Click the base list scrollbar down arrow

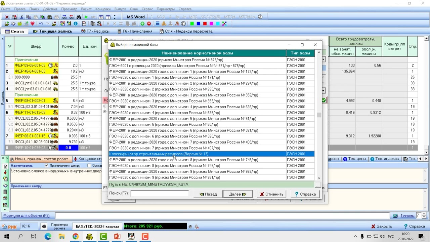(319, 178)
